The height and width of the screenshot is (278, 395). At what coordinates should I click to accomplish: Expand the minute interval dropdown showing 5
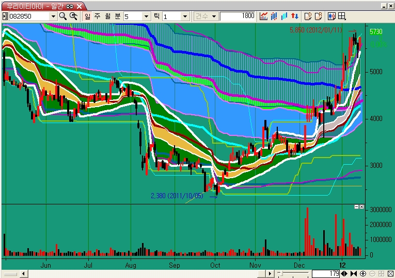146,16
